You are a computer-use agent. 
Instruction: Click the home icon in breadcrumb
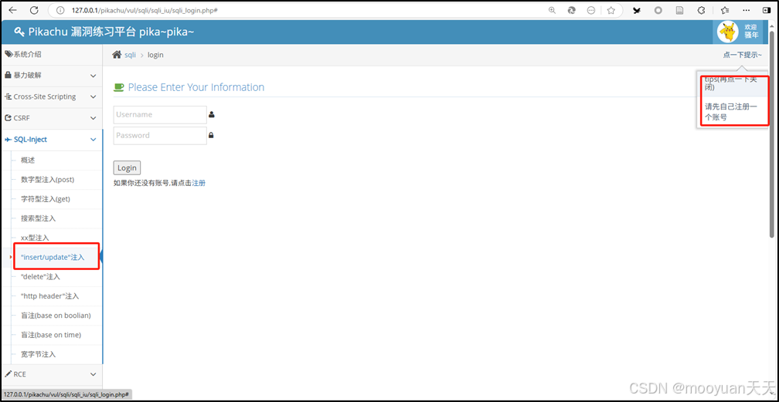pyautogui.click(x=117, y=55)
